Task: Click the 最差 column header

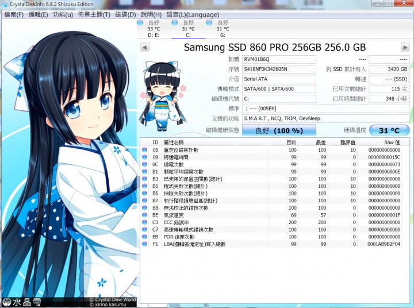Action: pyautogui.click(x=313, y=143)
